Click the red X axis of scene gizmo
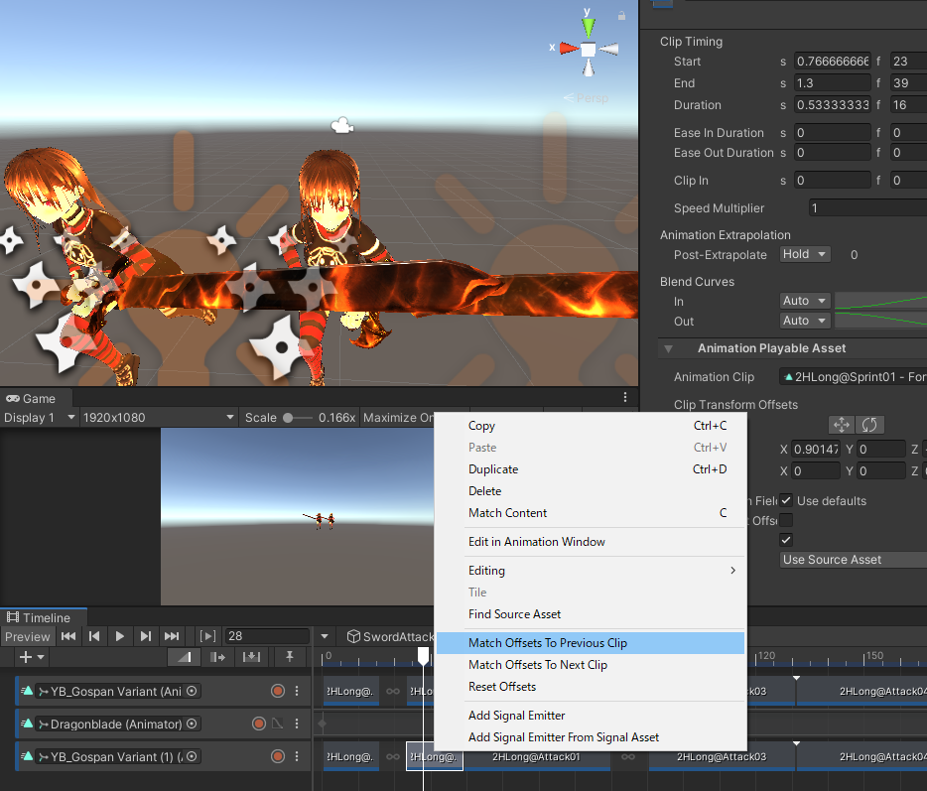Image resolution: width=927 pixels, height=791 pixels. (x=569, y=49)
